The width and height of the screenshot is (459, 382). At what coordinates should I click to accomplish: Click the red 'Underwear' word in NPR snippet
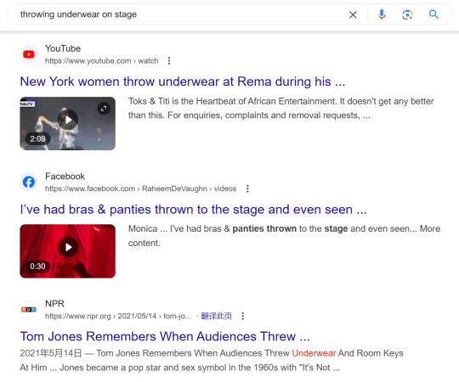(x=314, y=353)
